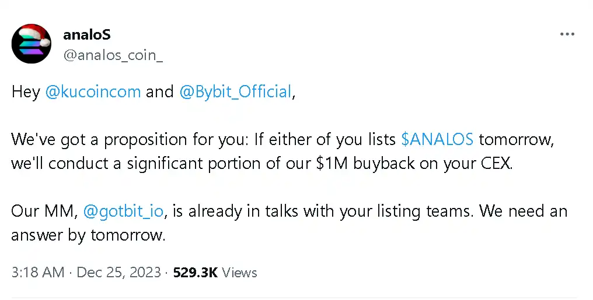Click the Views label
The width and height of the screenshot is (593, 300).
(x=239, y=272)
